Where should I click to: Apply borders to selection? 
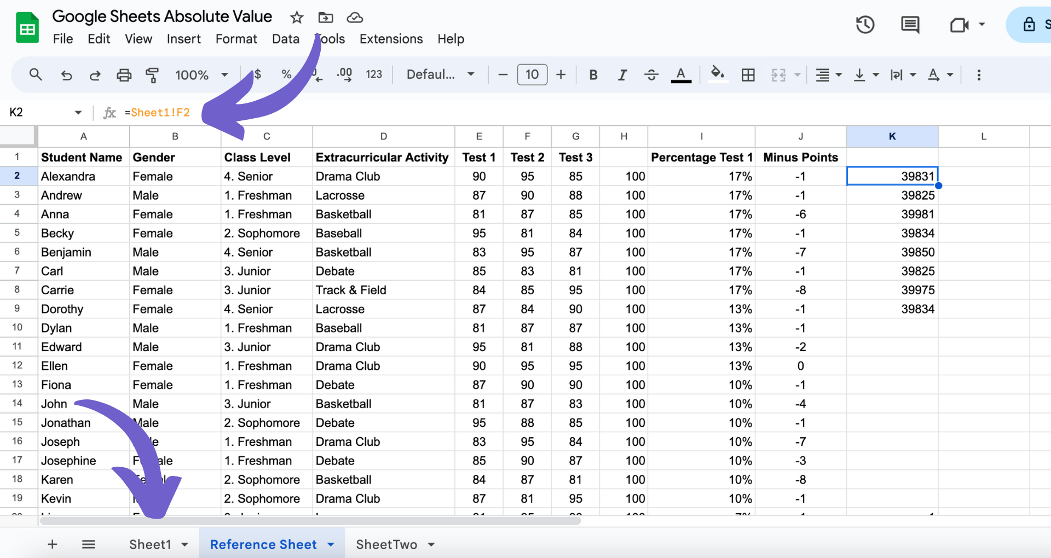point(748,75)
